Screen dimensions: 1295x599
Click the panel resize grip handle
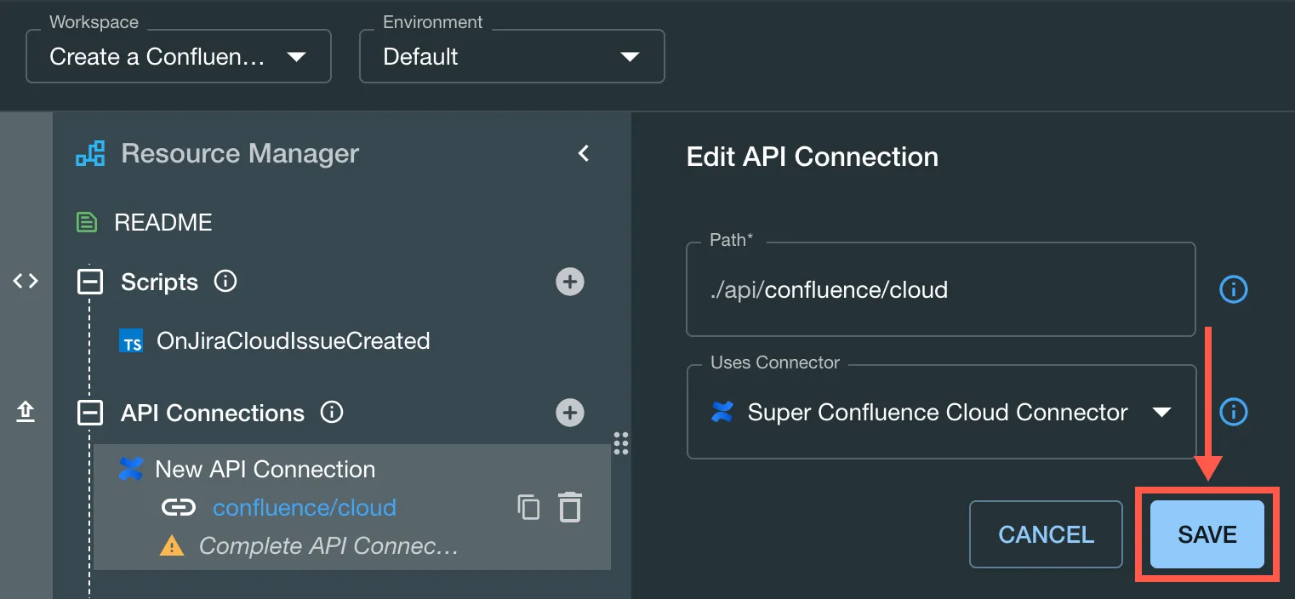click(x=621, y=442)
